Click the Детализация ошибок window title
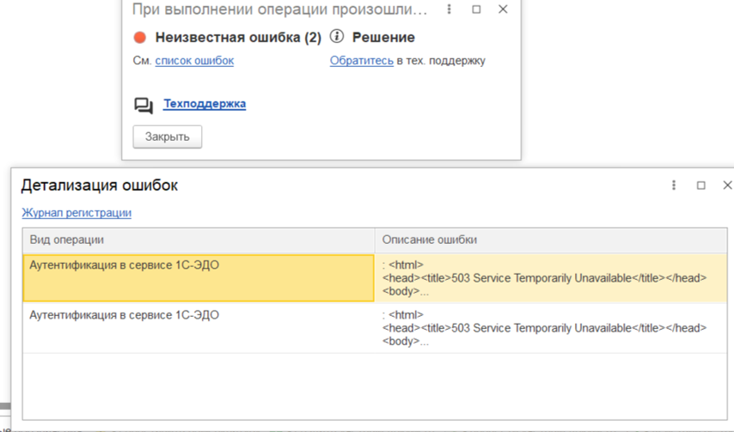The image size is (734, 432). click(99, 186)
